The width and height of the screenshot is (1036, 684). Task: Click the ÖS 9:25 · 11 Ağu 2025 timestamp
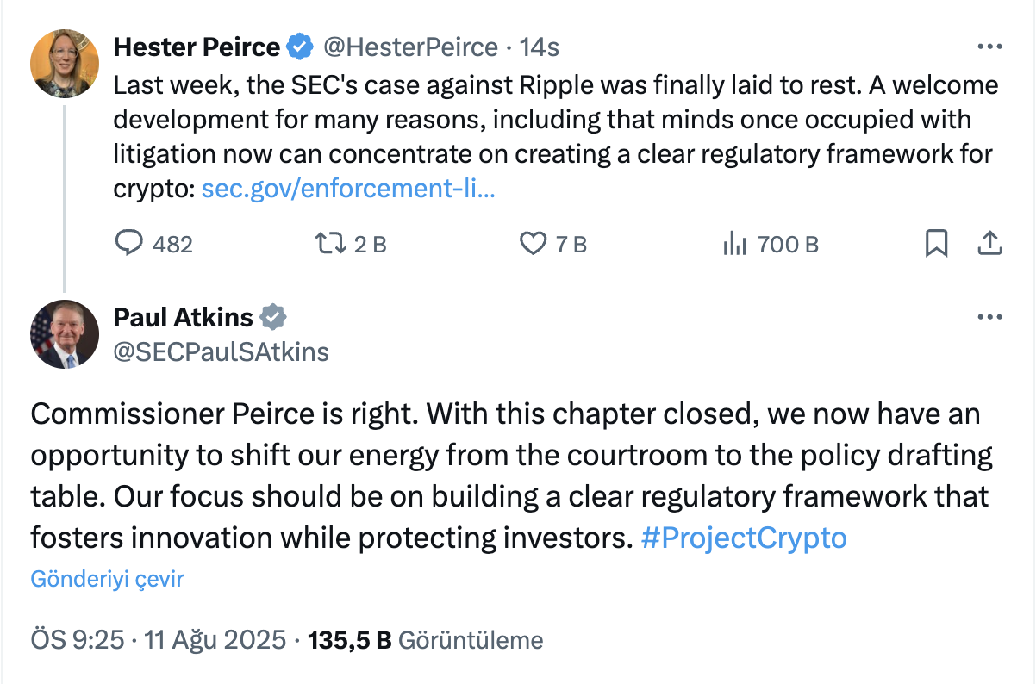(x=158, y=640)
